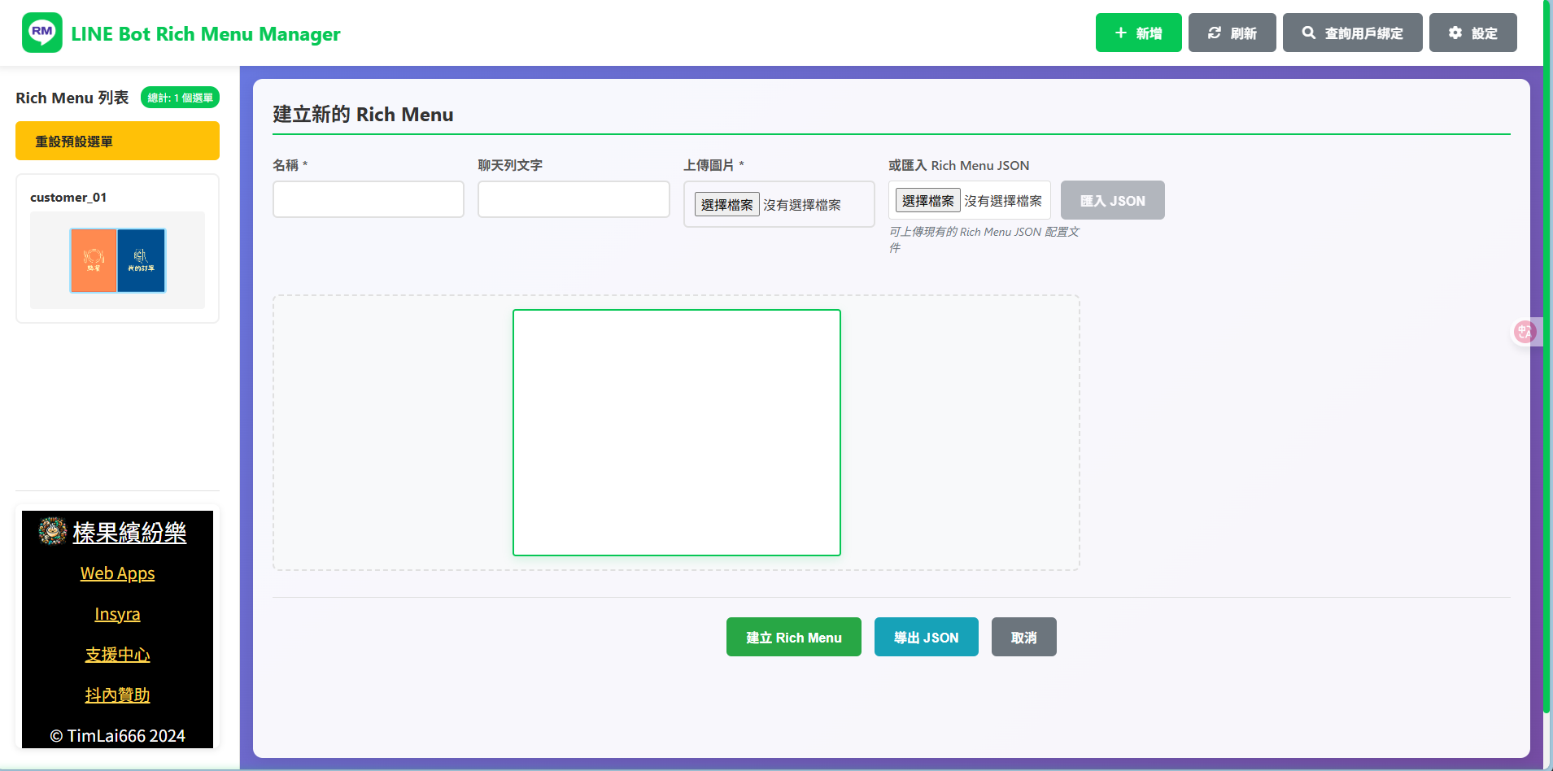Click the 重設預設選單 yellow button
Image resolution: width=1553 pixels, height=771 pixels.
(x=117, y=141)
